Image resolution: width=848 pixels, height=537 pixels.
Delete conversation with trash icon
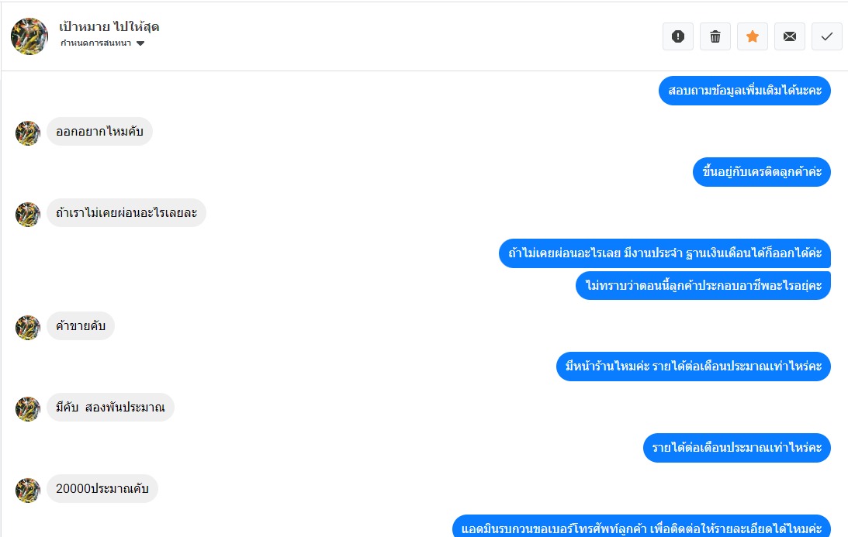715,36
